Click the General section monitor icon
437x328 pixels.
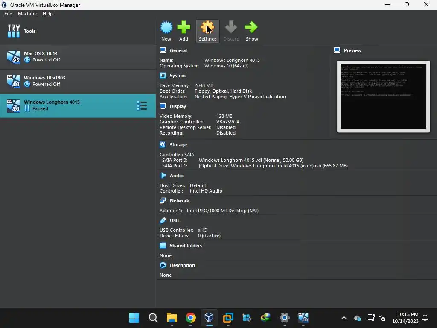pyautogui.click(x=163, y=50)
